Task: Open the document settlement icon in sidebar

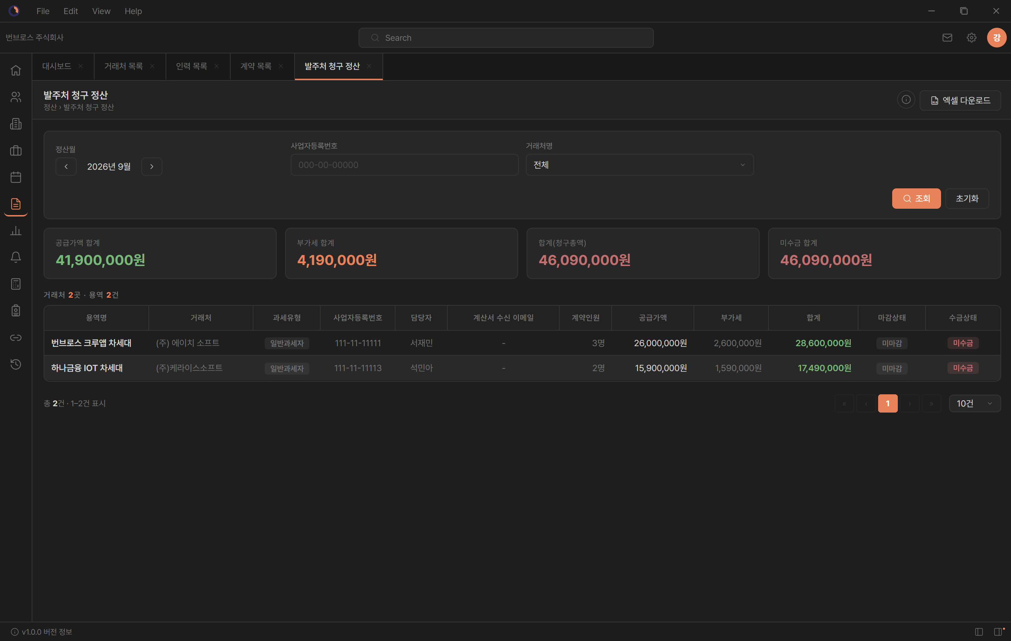Action: 15,204
